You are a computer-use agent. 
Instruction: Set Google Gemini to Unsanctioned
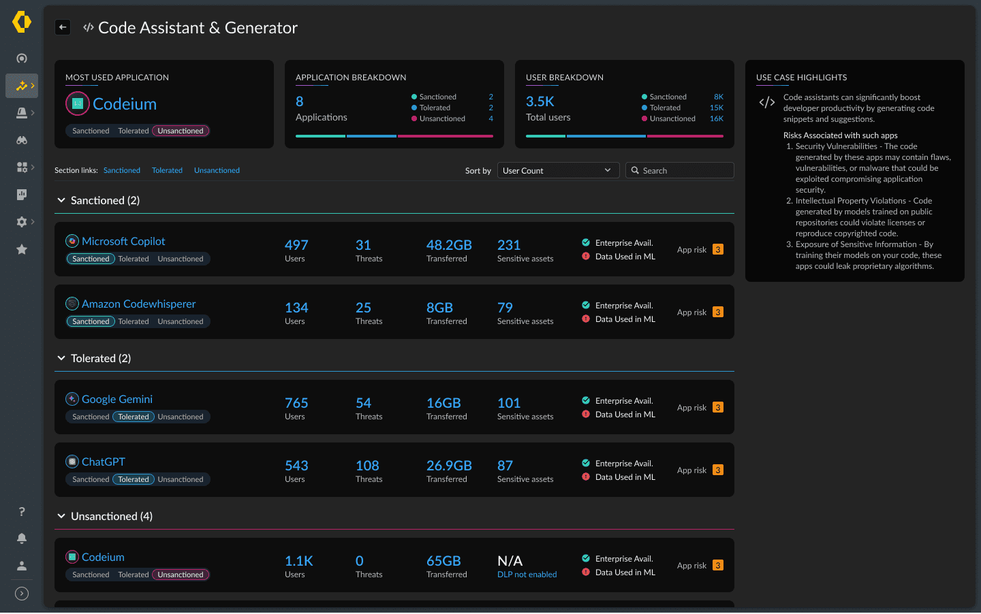(x=181, y=417)
